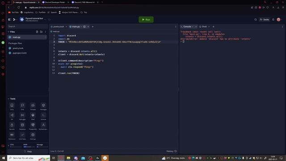Open the Files section three-dot menu
The height and width of the screenshot is (161, 286).
click(46, 32)
